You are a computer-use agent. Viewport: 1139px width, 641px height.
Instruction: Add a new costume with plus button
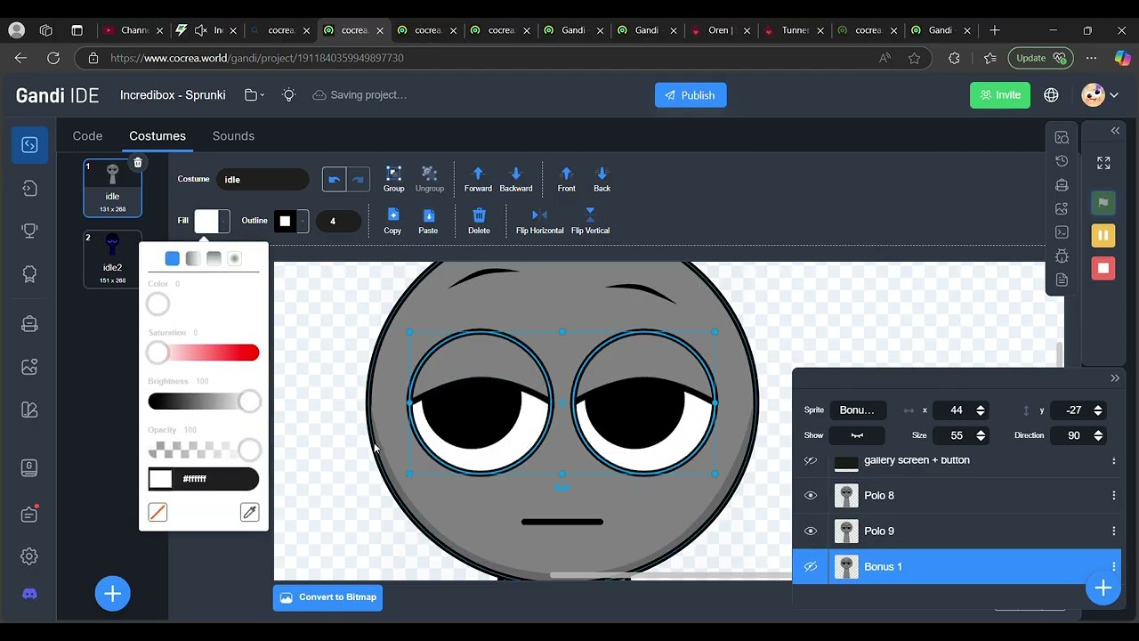pyautogui.click(x=112, y=594)
